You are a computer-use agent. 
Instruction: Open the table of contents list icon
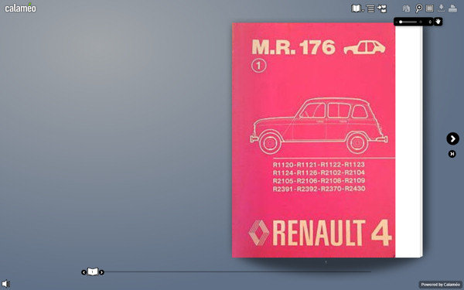point(370,9)
